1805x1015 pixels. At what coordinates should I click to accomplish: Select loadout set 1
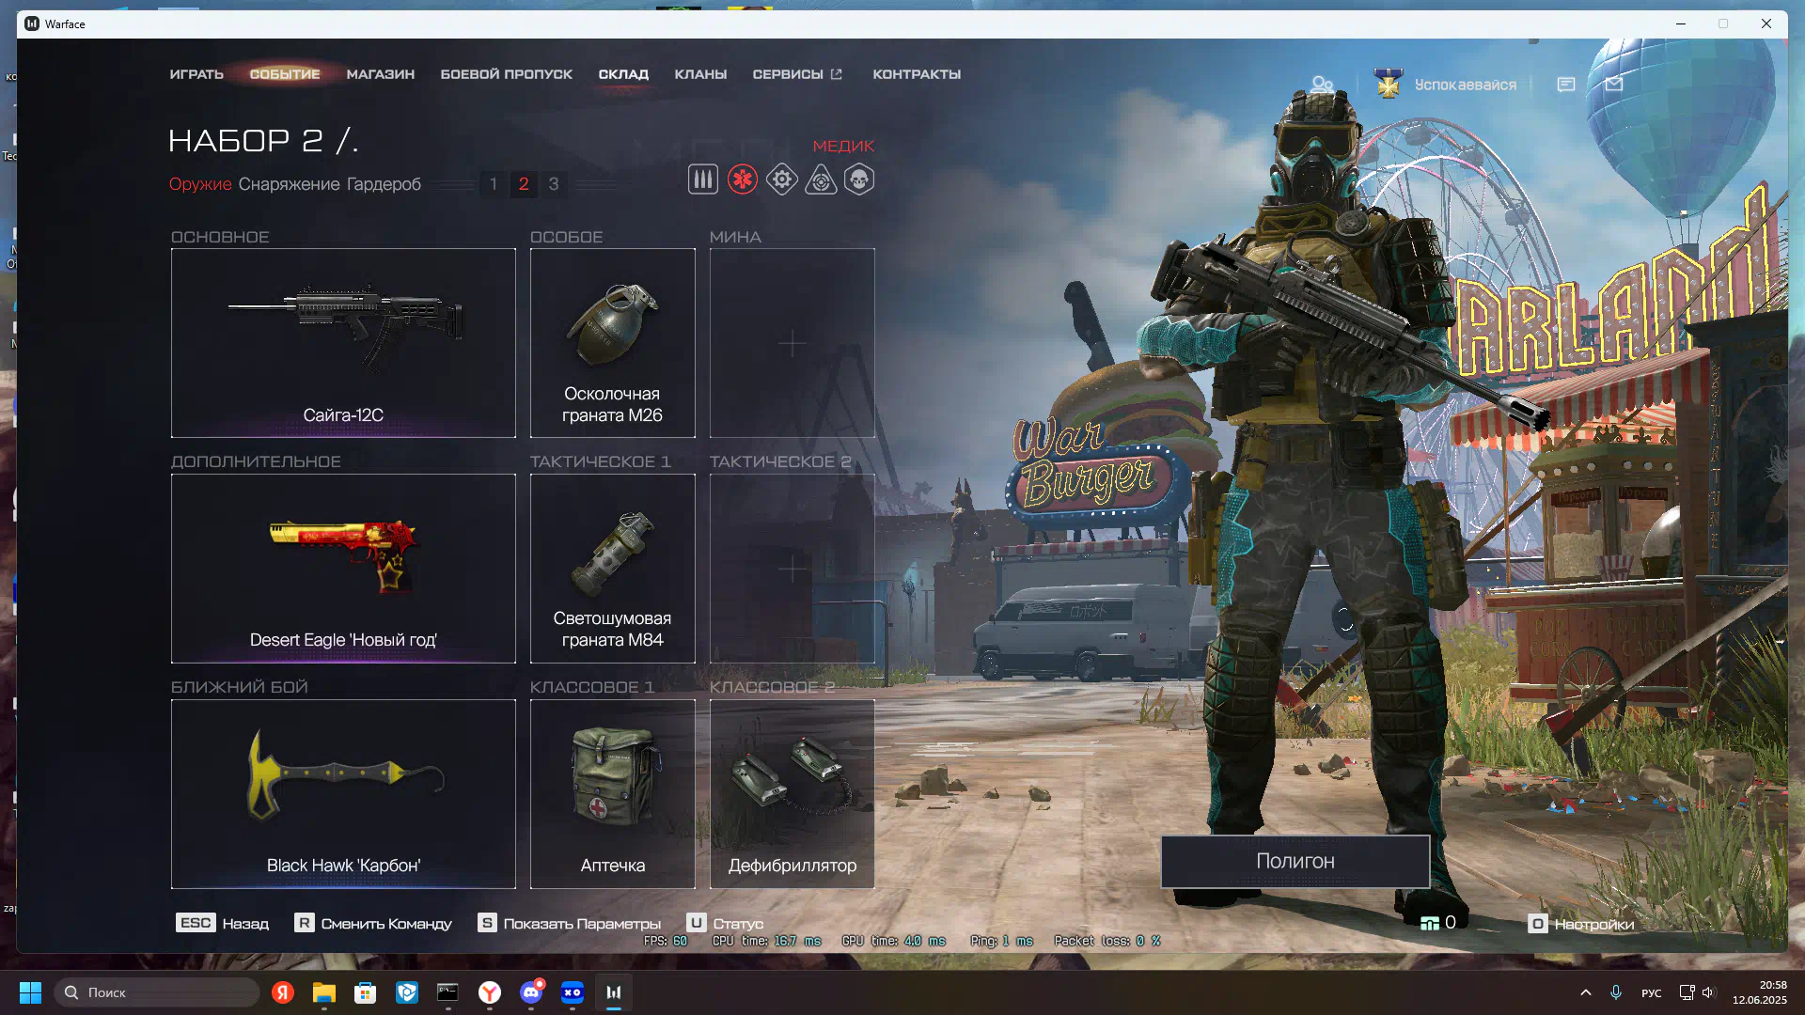(x=494, y=184)
